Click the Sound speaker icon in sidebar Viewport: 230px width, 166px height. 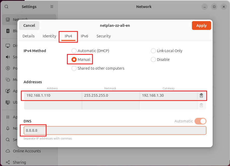tap(8, 57)
